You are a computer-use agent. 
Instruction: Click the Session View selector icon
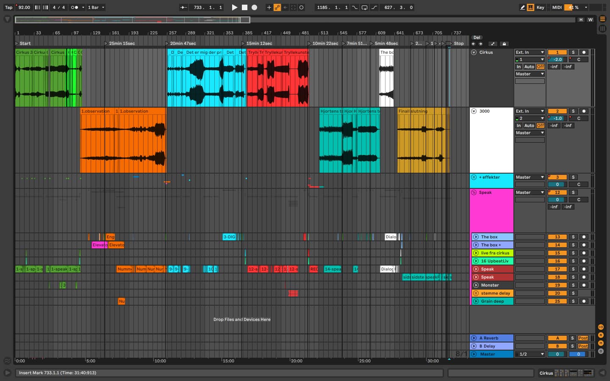[602, 28]
